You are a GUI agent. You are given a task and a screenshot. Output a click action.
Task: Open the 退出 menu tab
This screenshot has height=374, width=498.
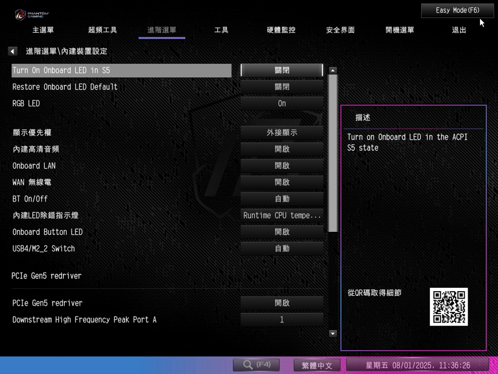point(459,30)
